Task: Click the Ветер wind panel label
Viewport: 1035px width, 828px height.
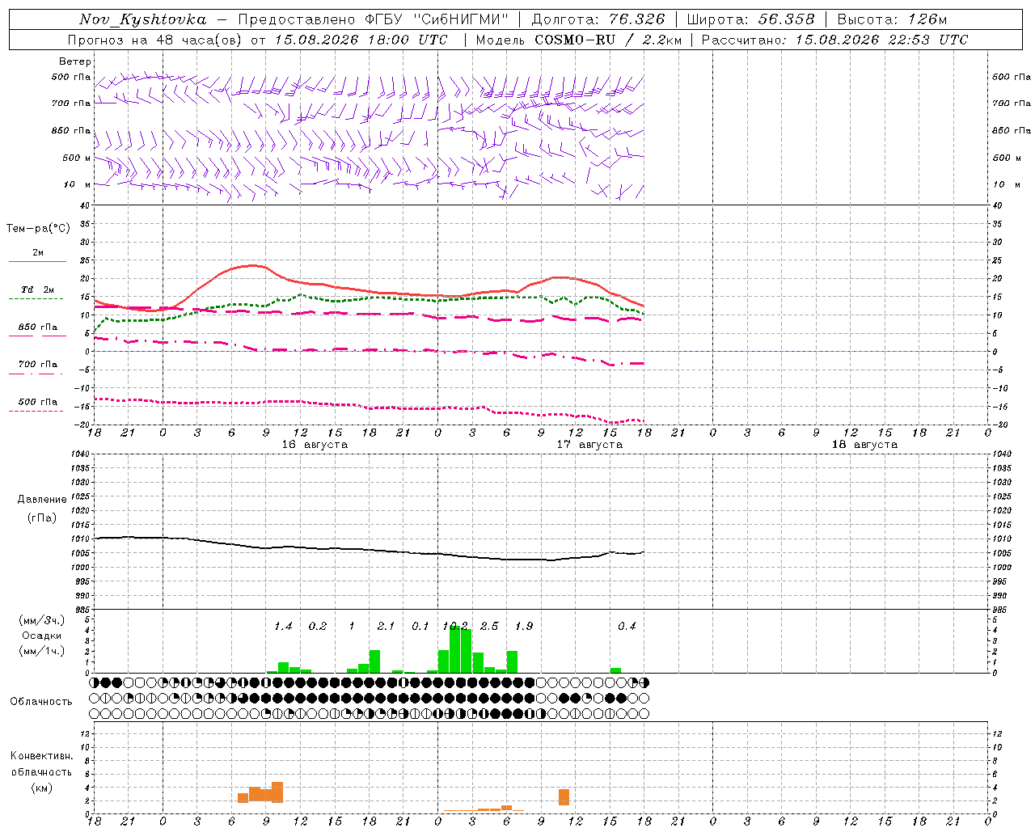Action: coord(75,61)
